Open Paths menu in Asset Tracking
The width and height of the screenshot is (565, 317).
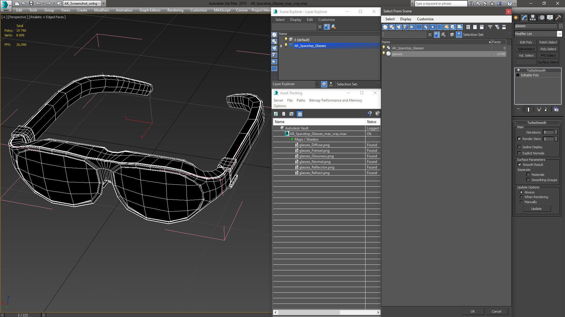(x=301, y=100)
